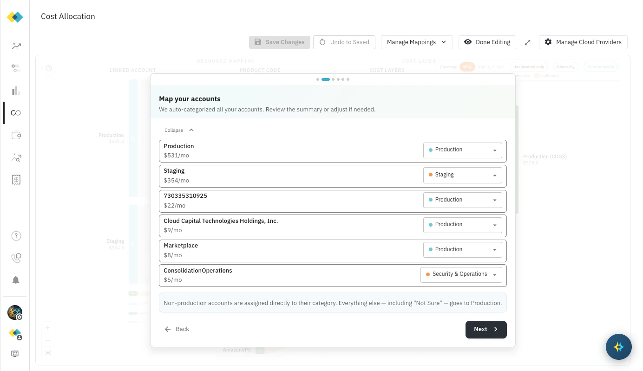Open the feedback message icon at sidebar bottom
The height and width of the screenshot is (371, 643).
click(x=15, y=354)
